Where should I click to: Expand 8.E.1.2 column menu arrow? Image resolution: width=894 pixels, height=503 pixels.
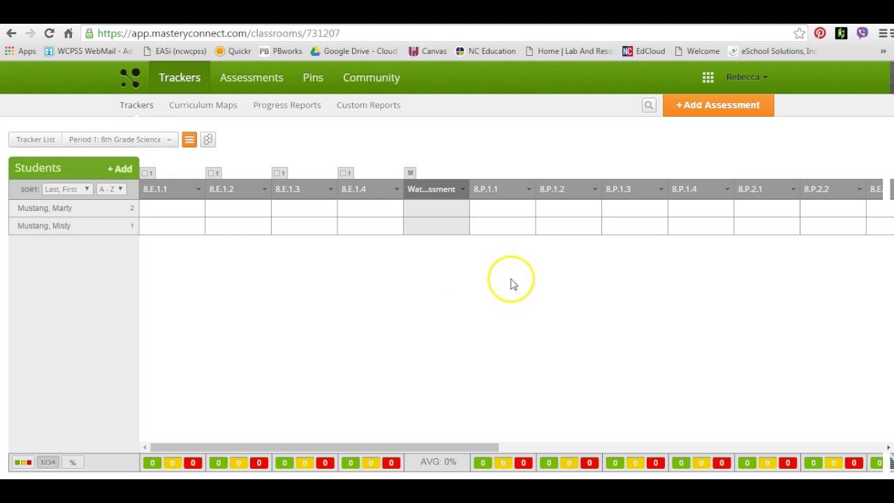(x=265, y=189)
